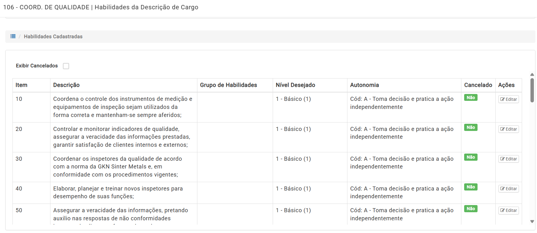The image size is (537, 233).
Task: Click Editar for item 20
Action: tap(508, 129)
